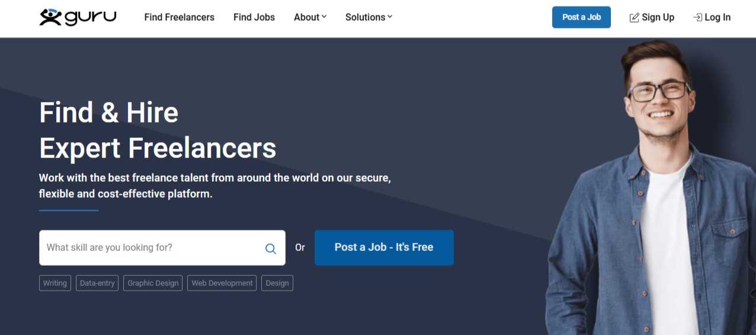
Task: Click the Find & Hire Expert Freelancers heading
Action: tap(158, 130)
